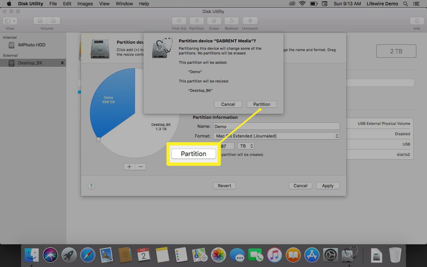Open Photos in the Dock
This screenshot has height=267, width=427.
pos(219,255)
